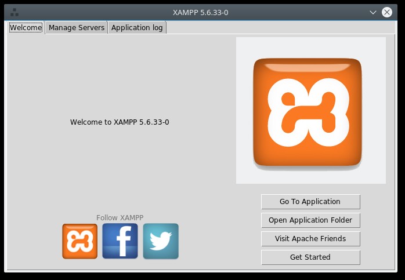
Task: Open the Application log tab
Action: 137,27
